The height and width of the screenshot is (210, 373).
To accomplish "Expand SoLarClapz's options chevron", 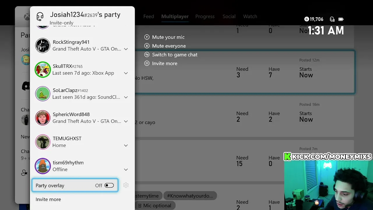I will coord(126,97).
